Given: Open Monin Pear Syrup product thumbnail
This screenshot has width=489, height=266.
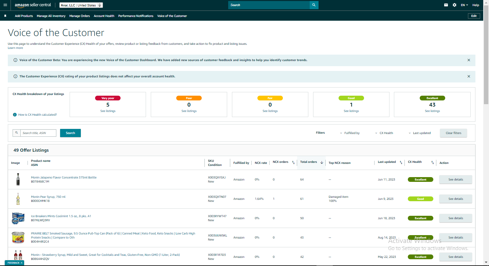Looking at the screenshot, I should [x=18, y=199].
